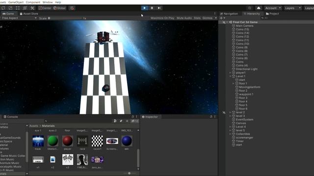This screenshot has height=176, width=314.
Task: Click the grid snapping icon in the toolbar
Action: click(72, 8)
